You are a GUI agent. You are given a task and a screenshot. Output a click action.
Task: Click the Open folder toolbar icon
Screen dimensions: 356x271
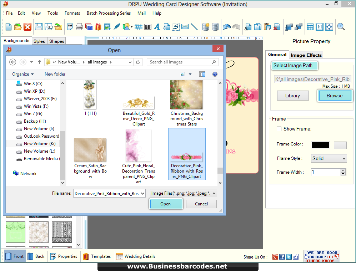point(18,27)
